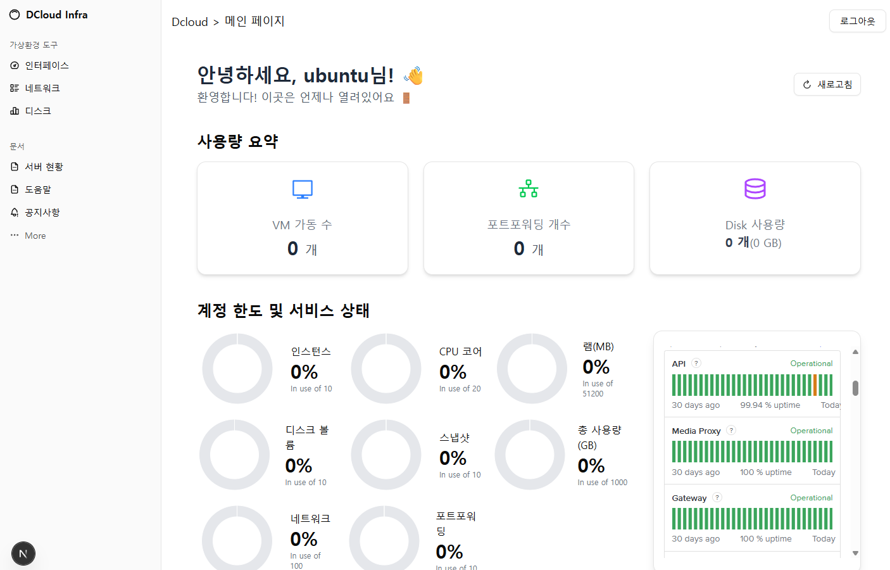Click the Media Proxy help question icon

pyautogui.click(x=731, y=431)
